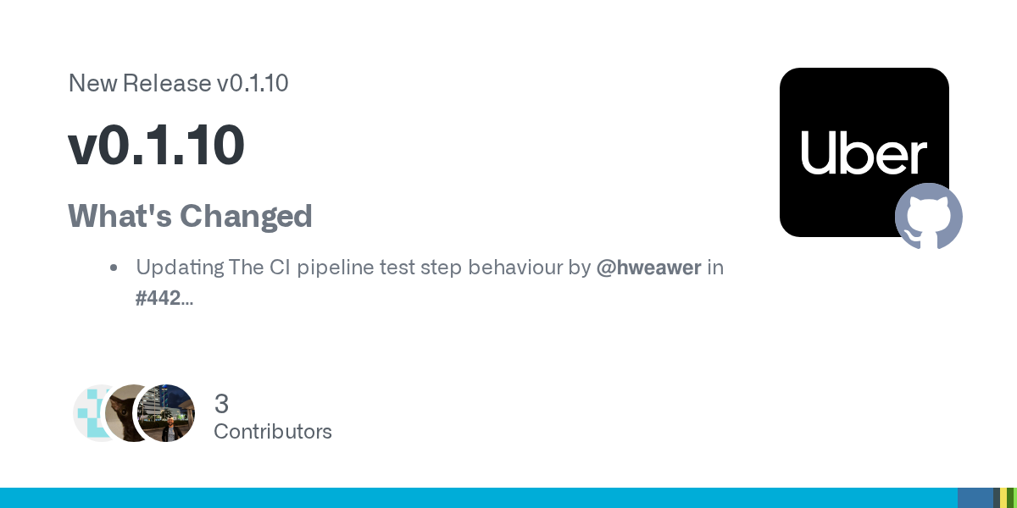Select the yellow language bar segment
This screenshot has height=508, width=1017.
(x=1003, y=498)
